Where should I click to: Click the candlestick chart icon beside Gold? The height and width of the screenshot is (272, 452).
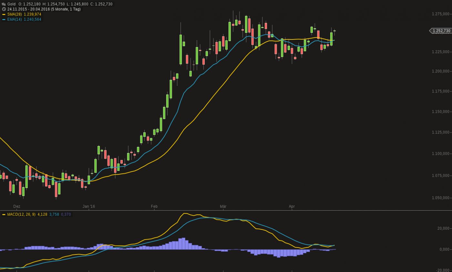4,4
